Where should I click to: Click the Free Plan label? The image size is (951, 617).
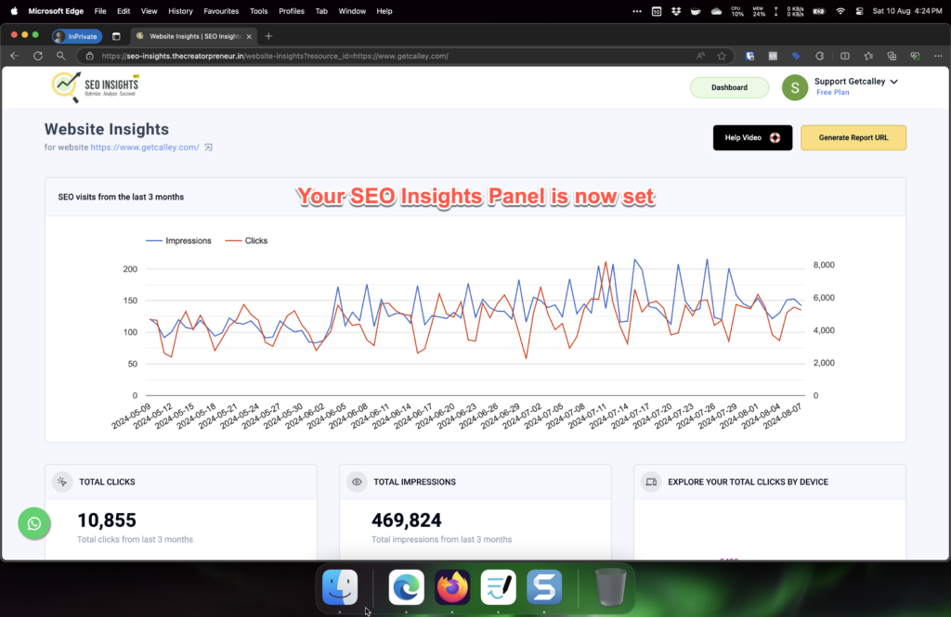tap(832, 92)
